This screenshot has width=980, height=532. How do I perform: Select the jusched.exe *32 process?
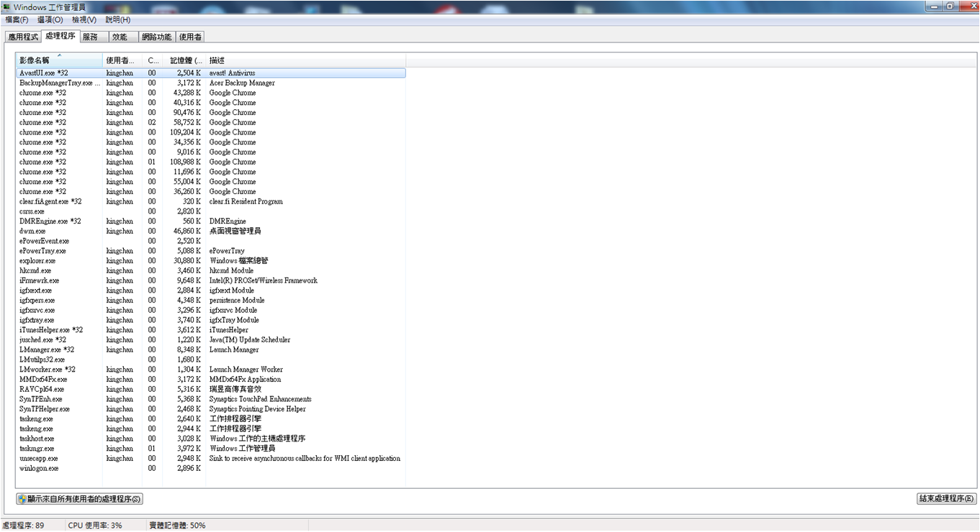(211, 340)
